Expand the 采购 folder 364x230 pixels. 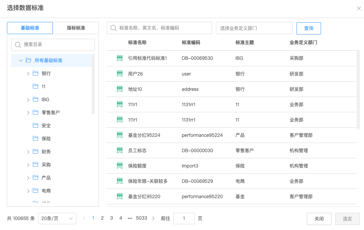click(28, 165)
